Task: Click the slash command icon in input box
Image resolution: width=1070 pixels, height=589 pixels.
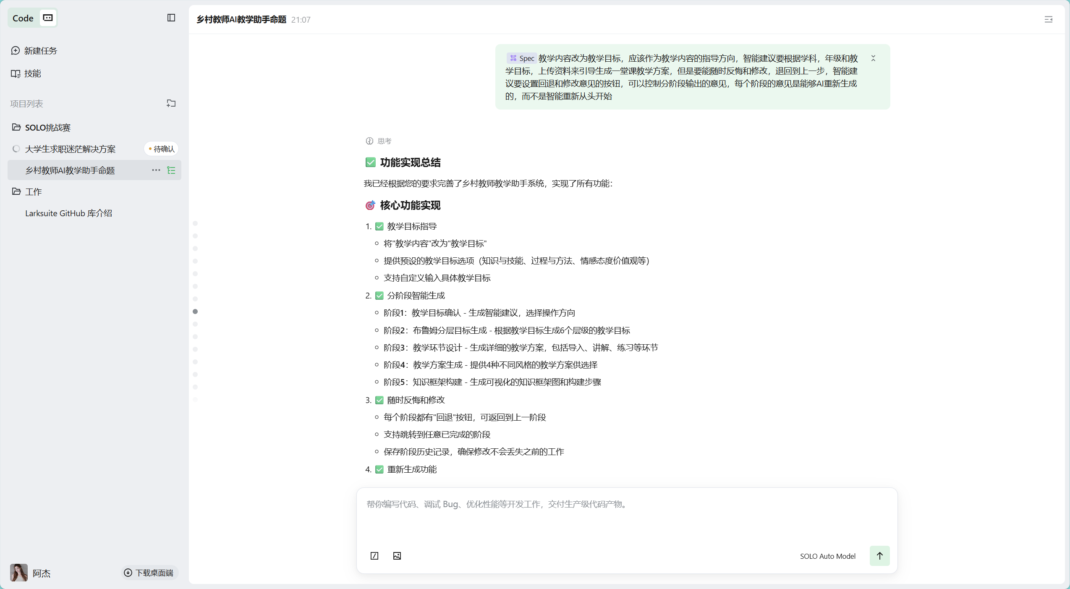Action: (x=374, y=556)
